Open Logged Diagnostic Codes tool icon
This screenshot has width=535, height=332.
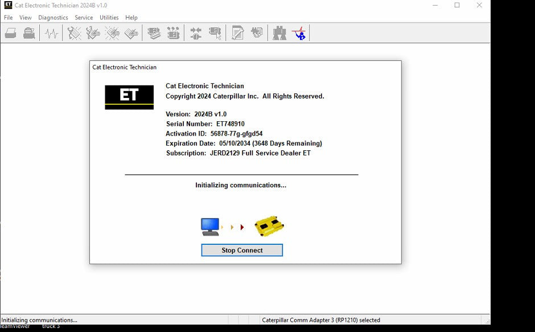[93, 32]
